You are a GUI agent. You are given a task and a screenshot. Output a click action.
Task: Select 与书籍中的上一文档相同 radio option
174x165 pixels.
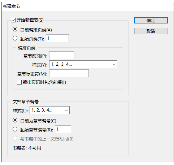click(x=15, y=138)
